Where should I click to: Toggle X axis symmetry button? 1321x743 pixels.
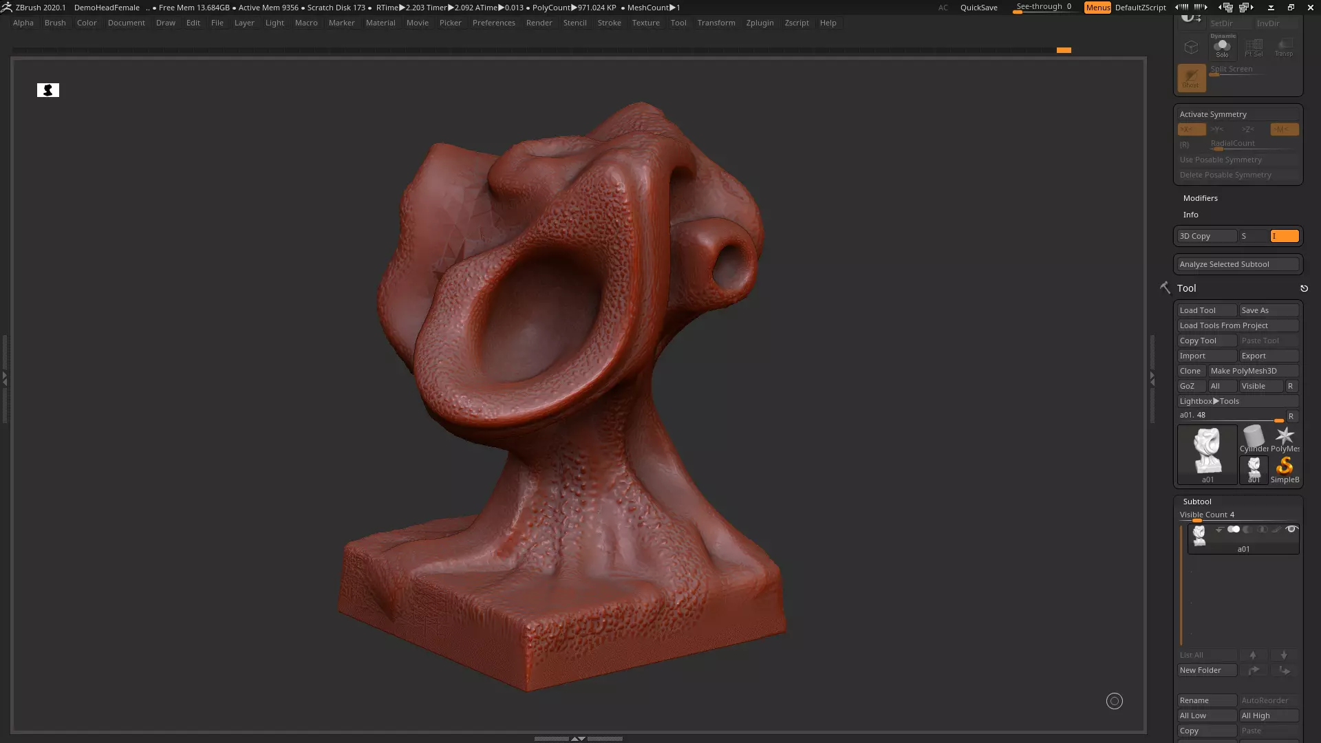(x=1191, y=129)
